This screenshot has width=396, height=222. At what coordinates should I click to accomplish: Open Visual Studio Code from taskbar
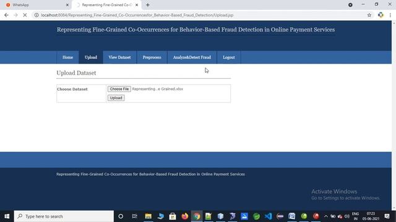268,216
